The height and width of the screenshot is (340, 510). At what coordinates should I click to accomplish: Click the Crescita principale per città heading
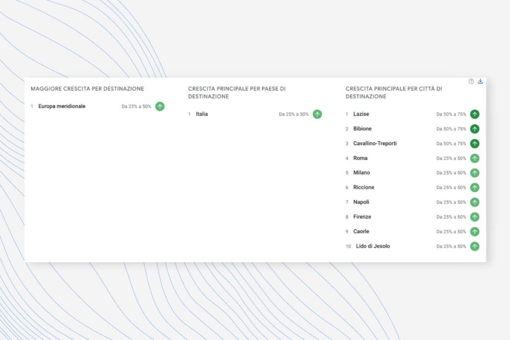pyautogui.click(x=394, y=93)
